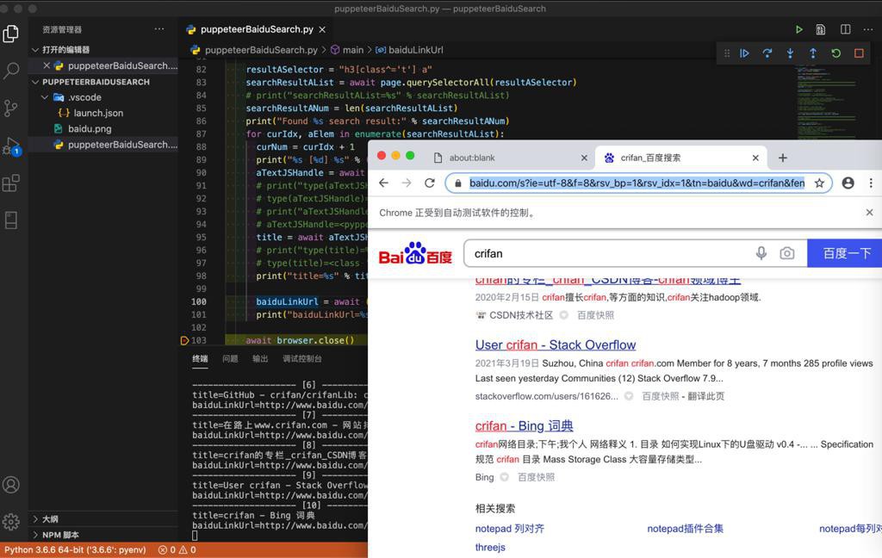Screen dimensions: 882x558
Task: Open the notebook-style icon beside the run button
Action: pos(821,29)
